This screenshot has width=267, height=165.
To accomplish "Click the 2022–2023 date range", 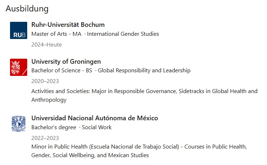I will tap(45, 138).
